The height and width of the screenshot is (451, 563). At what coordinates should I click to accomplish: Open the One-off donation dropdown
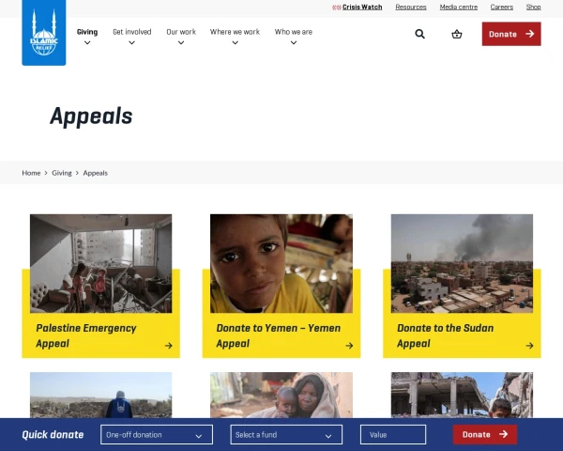click(x=157, y=435)
